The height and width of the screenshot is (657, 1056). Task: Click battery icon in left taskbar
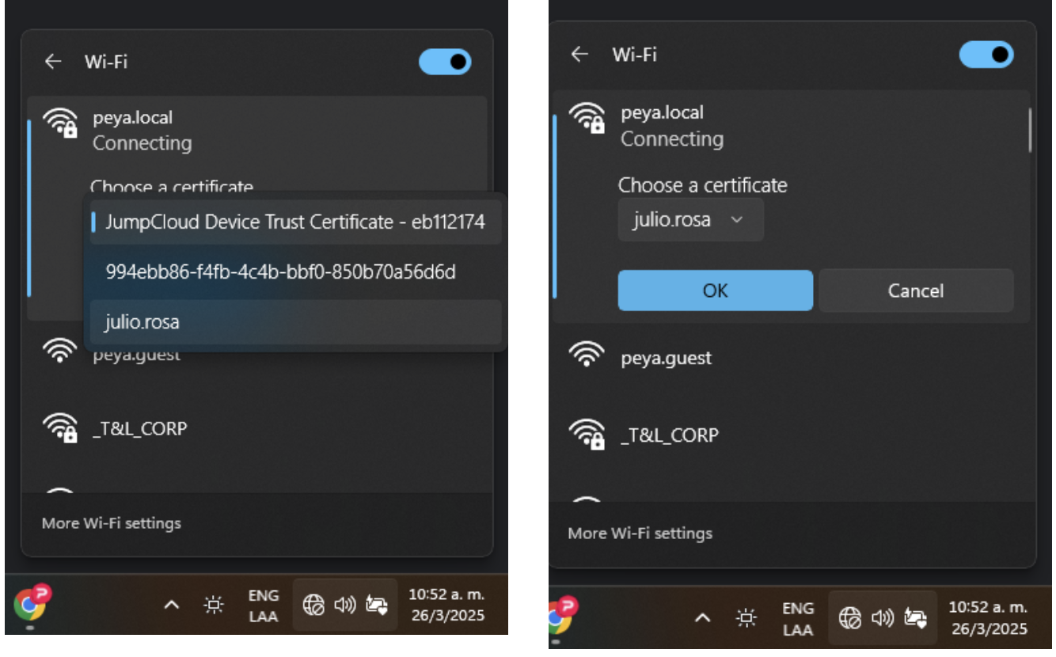[377, 606]
